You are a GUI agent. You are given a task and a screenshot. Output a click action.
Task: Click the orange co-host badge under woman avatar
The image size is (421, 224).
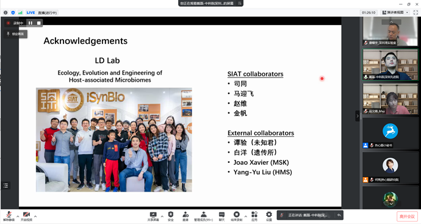365,180
